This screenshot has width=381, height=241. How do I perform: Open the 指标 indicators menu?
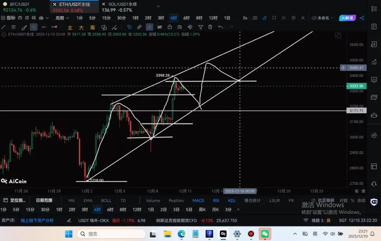coord(9,18)
